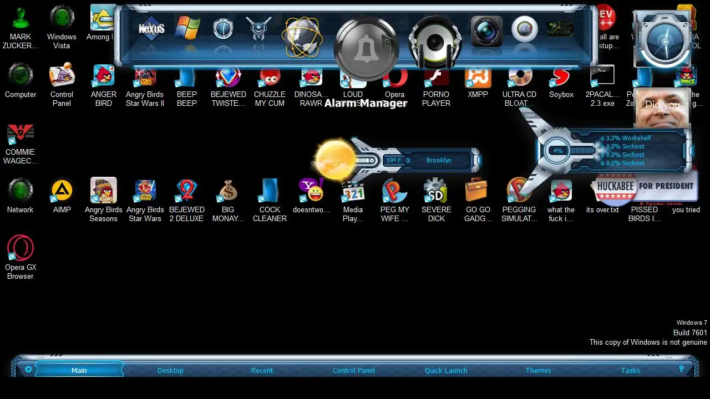The width and height of the screenshot is (710, 399).
Task: Switch to the Tasks shelf tab
Action: click(630, 370)
